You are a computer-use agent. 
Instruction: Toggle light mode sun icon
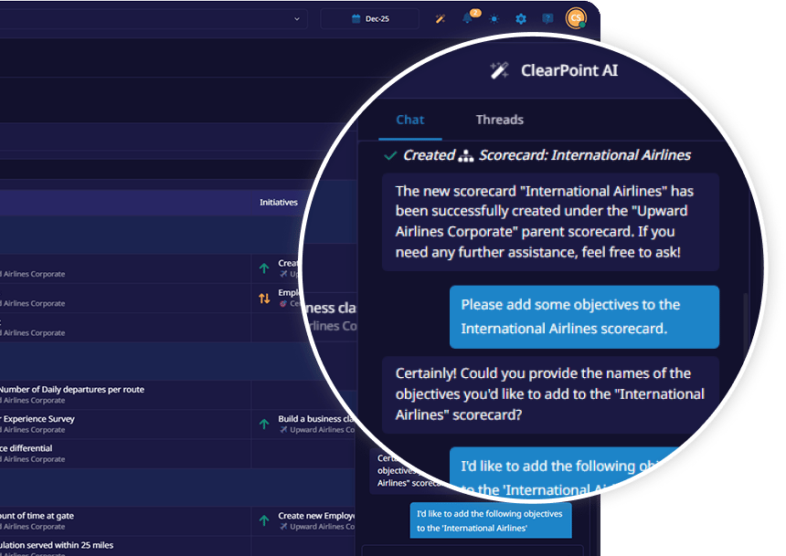(494, 19)
